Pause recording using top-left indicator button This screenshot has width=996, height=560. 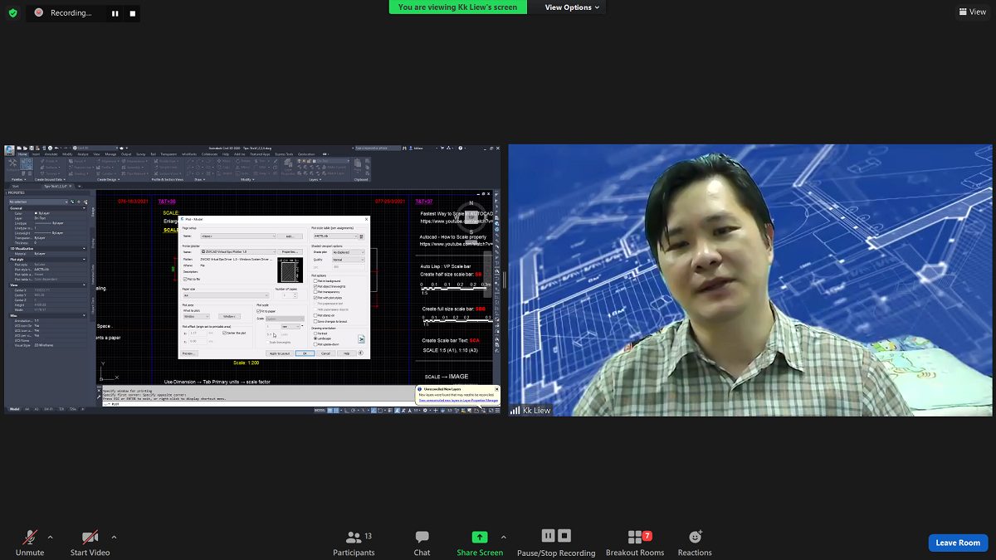[x=115, y=13]
